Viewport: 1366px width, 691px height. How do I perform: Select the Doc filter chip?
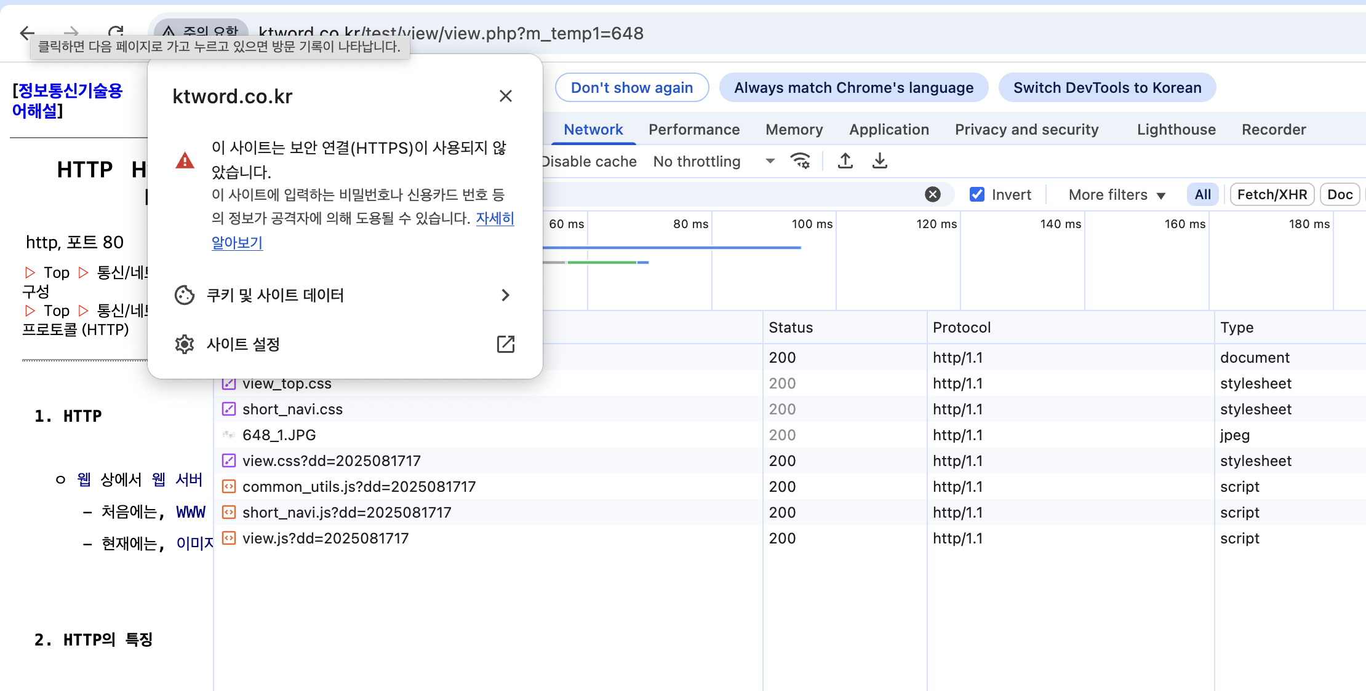[1340, 195]
